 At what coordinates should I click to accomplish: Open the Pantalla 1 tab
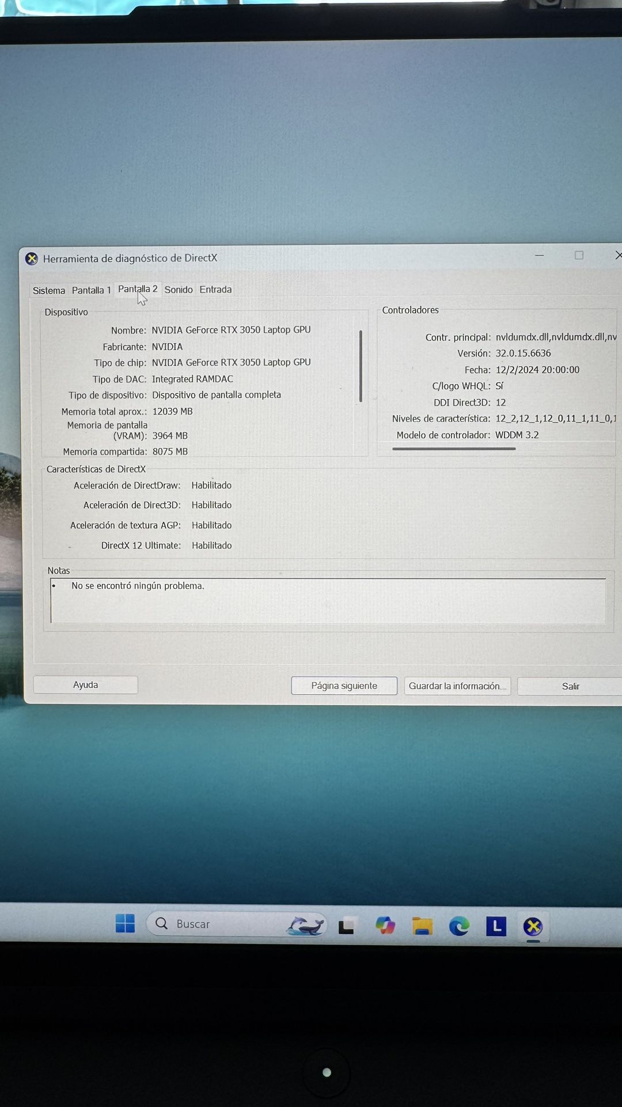pos(91,290)
